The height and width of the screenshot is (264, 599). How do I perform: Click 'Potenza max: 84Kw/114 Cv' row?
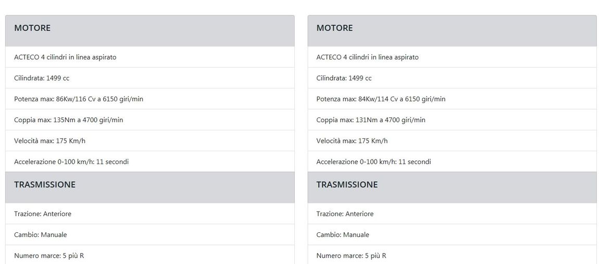click(x=452, y=99)
